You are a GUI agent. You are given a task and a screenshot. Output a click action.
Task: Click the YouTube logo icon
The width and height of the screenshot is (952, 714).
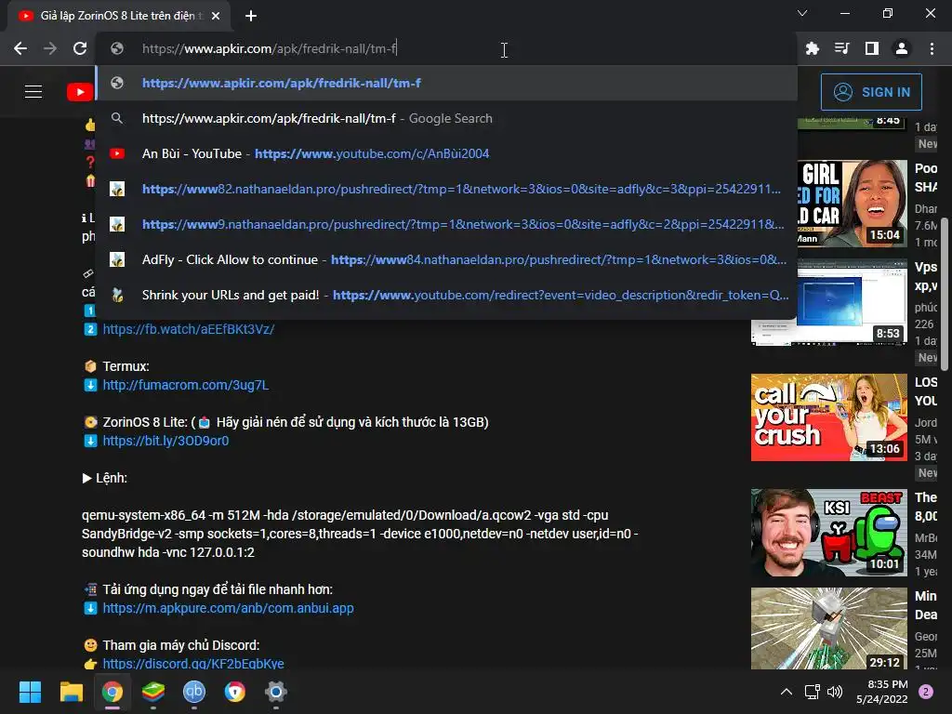point(80,92)
